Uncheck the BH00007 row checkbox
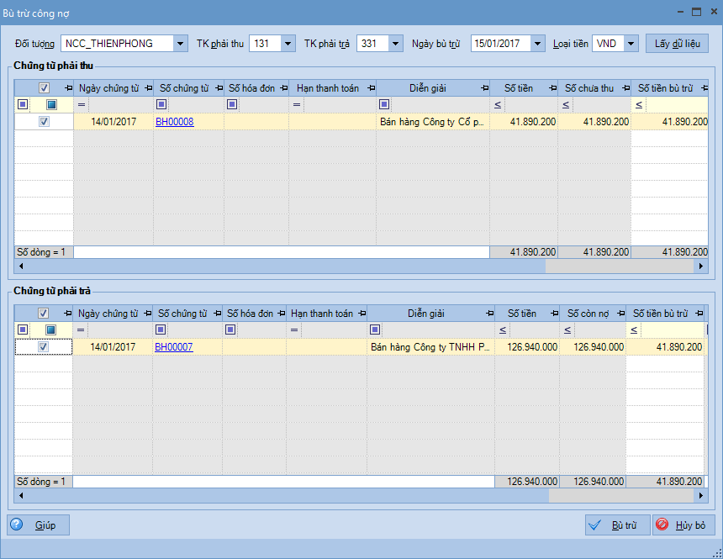Screen dimensions: 723x559 coord(44,346)
